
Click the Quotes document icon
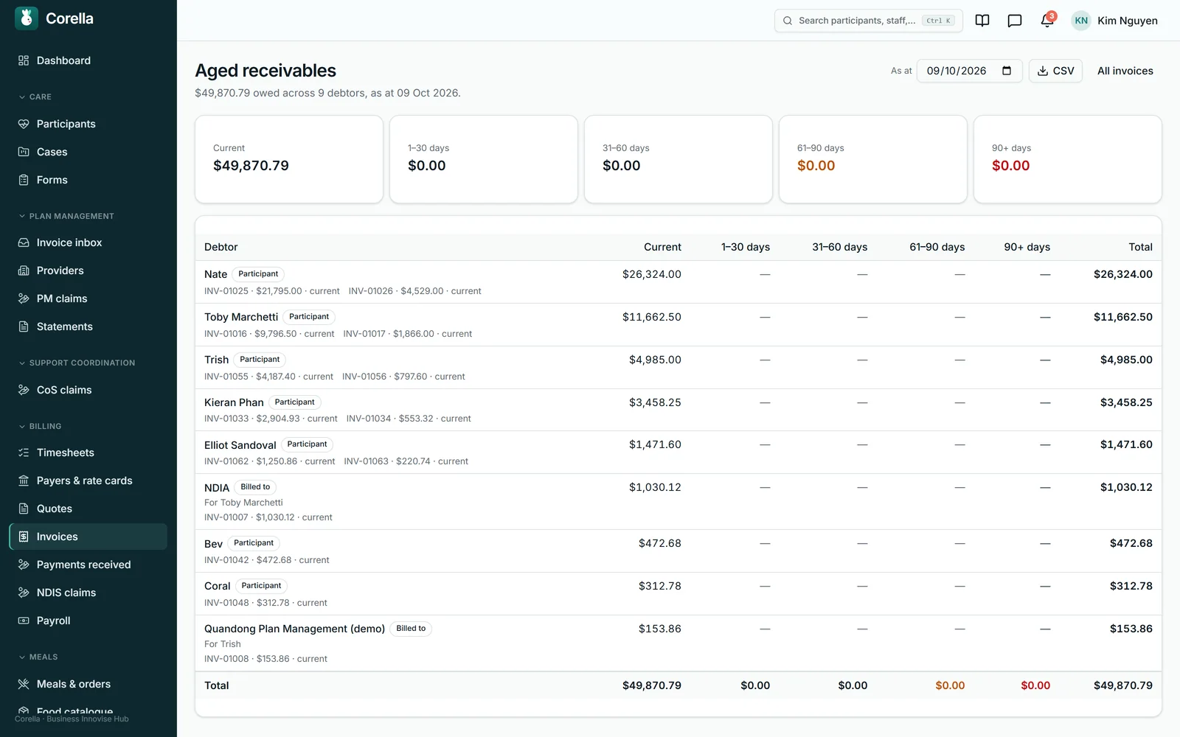click(x=24, y=509)
